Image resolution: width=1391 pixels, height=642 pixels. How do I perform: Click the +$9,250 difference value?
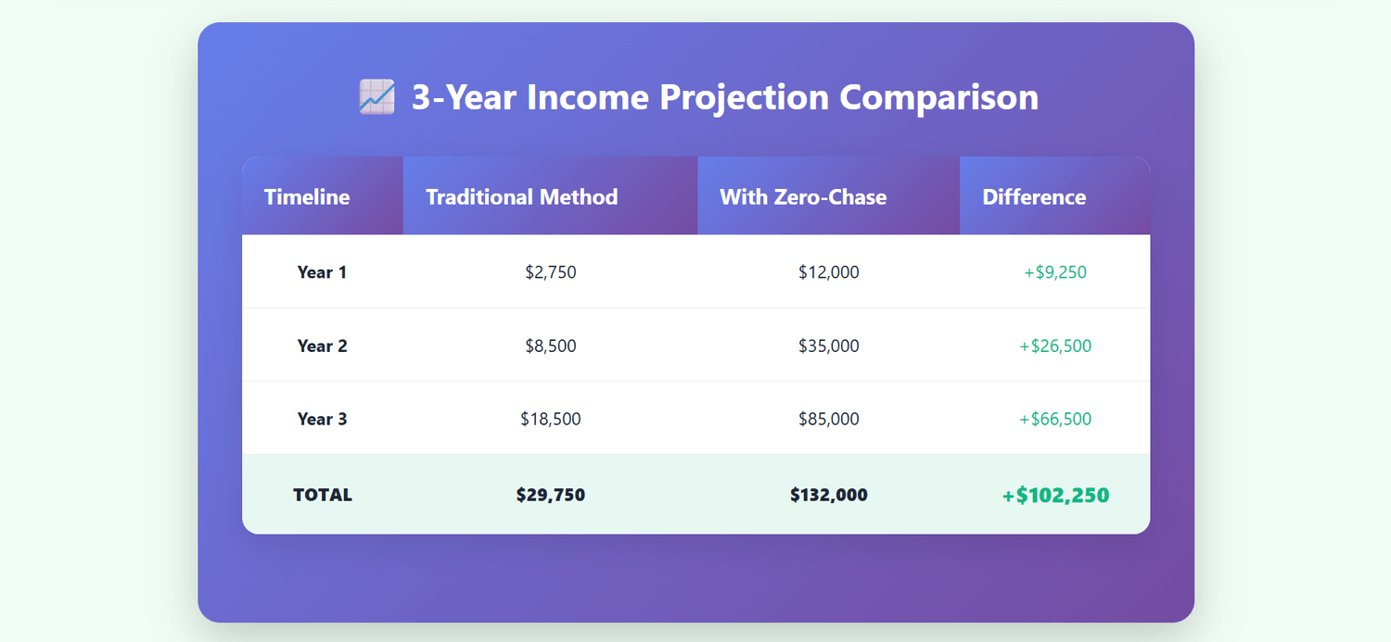click(x=1055, y=272)
